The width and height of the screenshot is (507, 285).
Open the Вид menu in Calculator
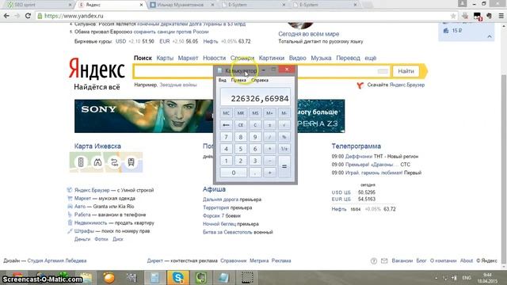[223, 80]
